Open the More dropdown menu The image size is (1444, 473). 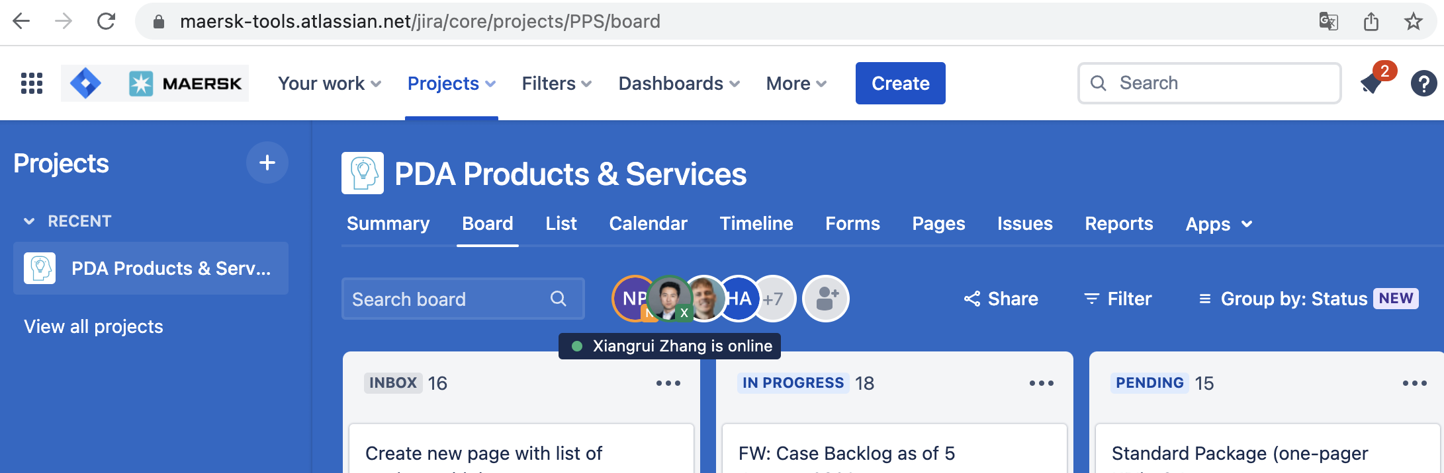point(796,83)
